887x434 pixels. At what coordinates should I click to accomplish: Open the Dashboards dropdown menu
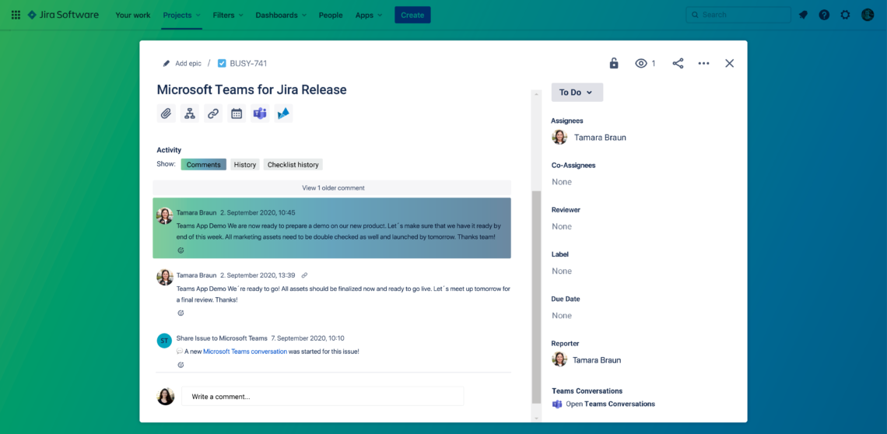281,16
